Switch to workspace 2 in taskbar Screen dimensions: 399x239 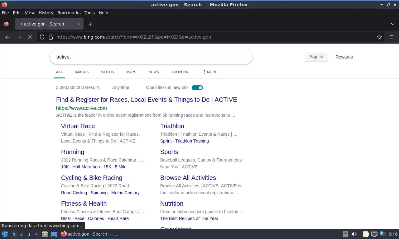click(21, 234)
